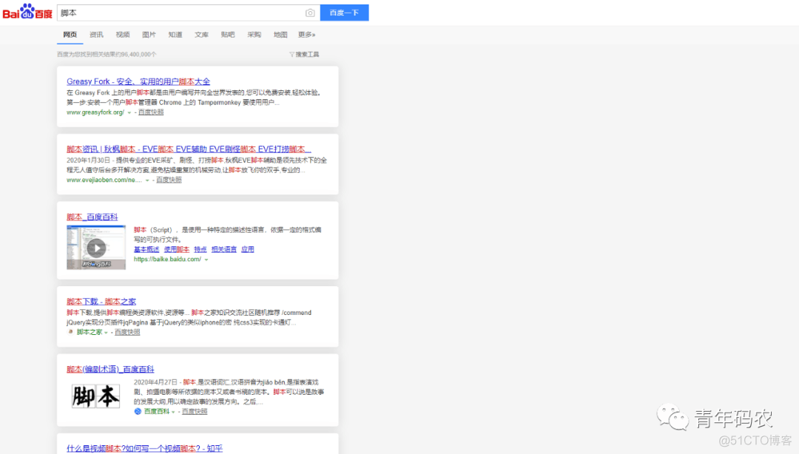
Task: Click the www.greasyfork.org/ URL
Action: (95, 112)
